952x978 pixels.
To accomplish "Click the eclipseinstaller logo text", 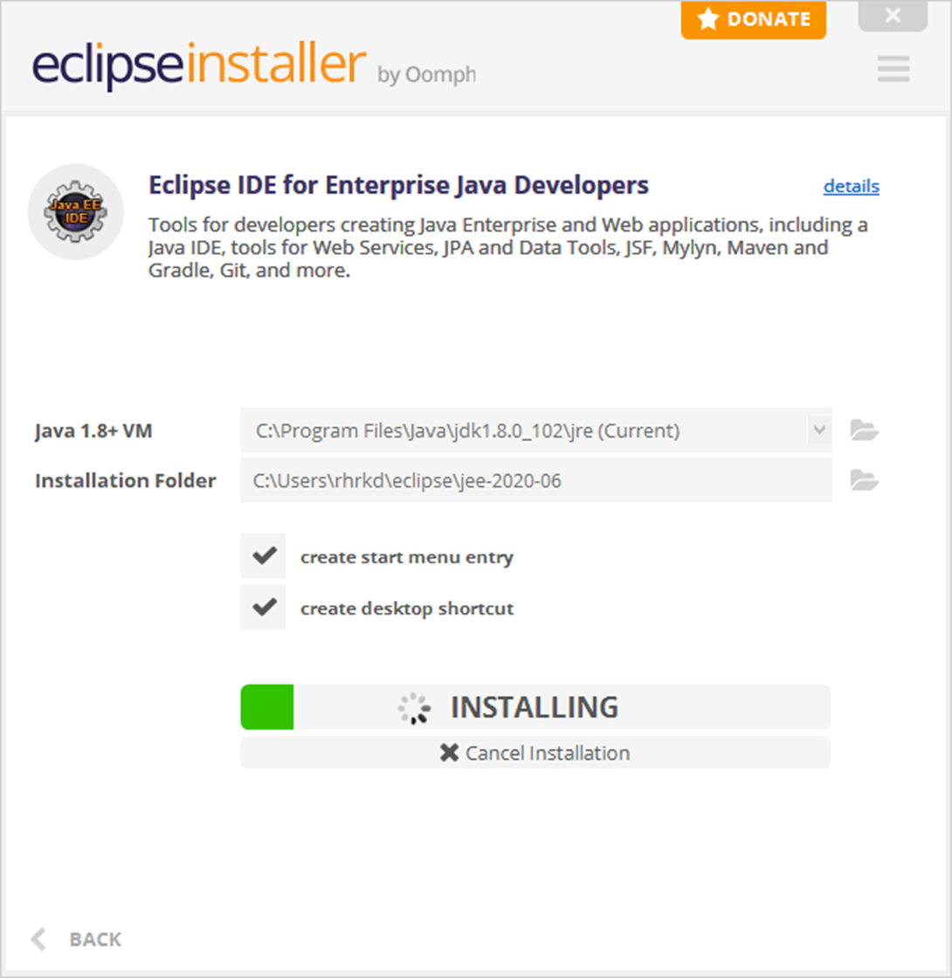I will [198, 65].
